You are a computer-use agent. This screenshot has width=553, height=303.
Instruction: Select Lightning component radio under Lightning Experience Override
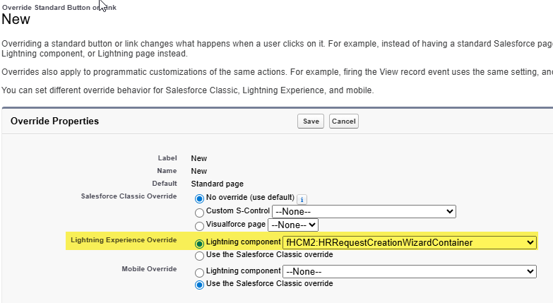click(x=199, y=243)
